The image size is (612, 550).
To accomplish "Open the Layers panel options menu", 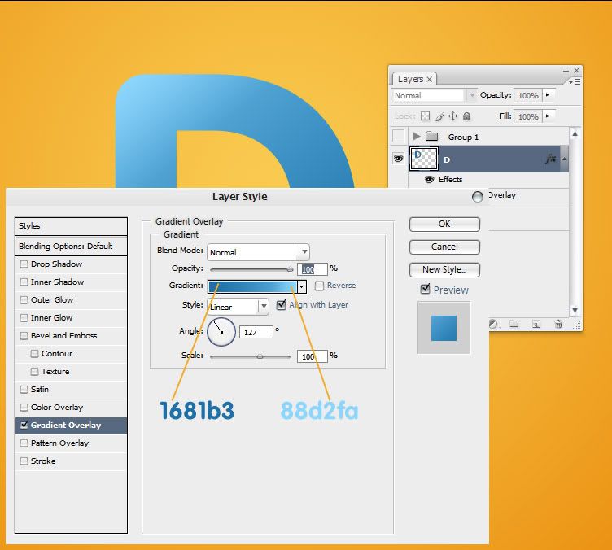I will click(575, 81).
